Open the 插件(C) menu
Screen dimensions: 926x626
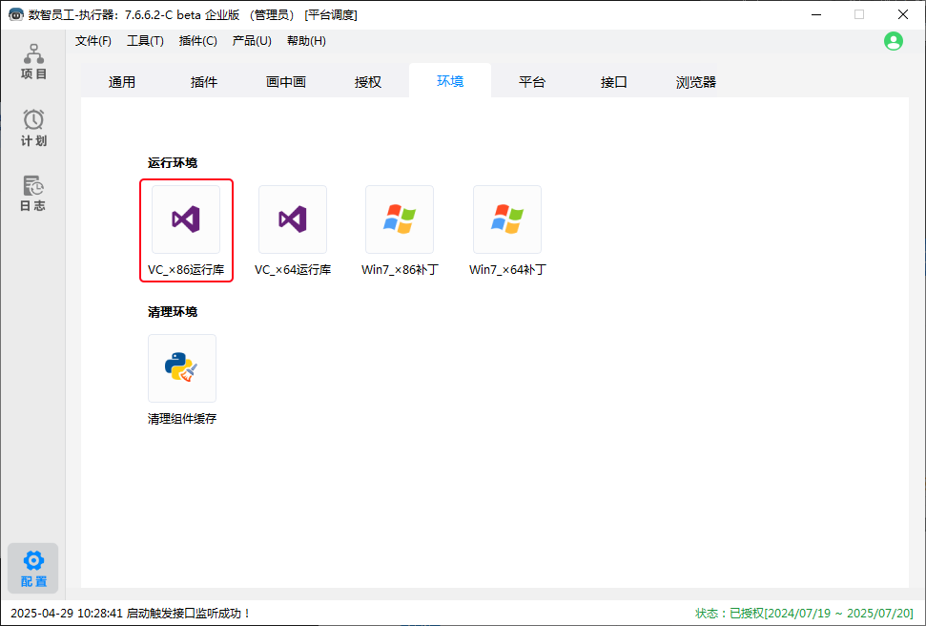click(197, 41)
